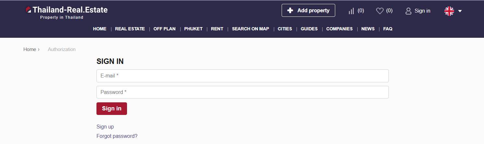Screen dimensions: 484x144
Task: Click the Sign up link
Action: click(105, 127)
